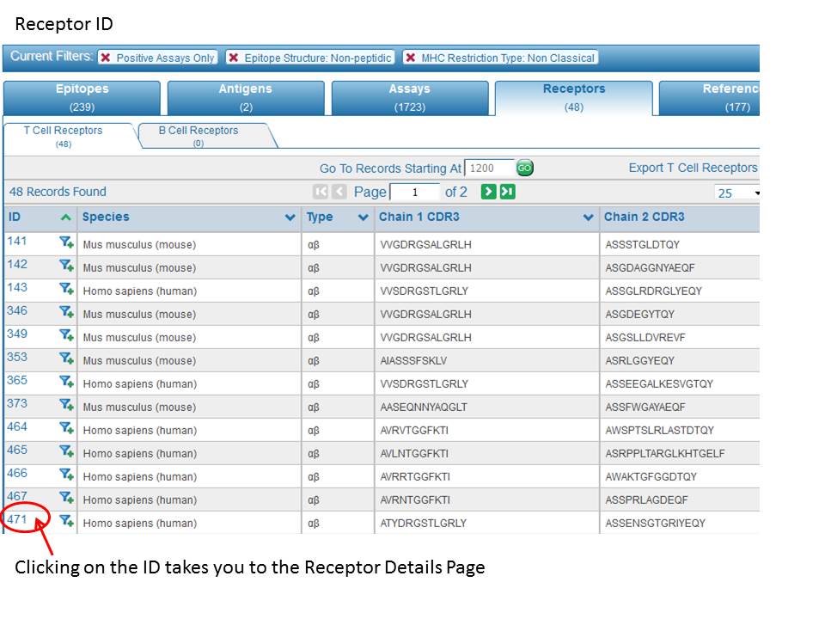Go to the next page of records
The height and width of the screenshot is (619, 825).
(x=488, y=192)
